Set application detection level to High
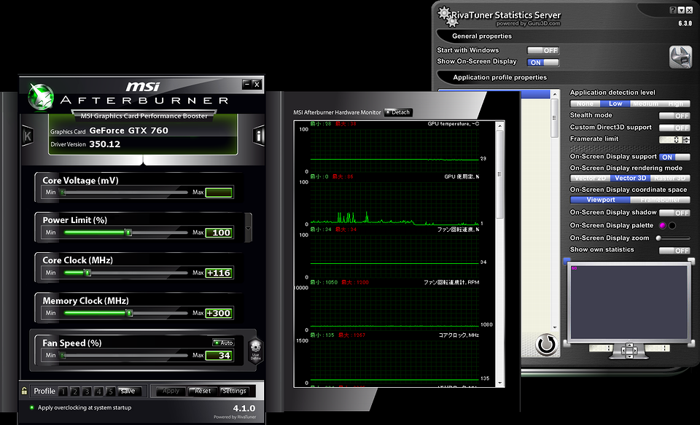The width and height of the screenshot is (700, 425). point(675,104)
